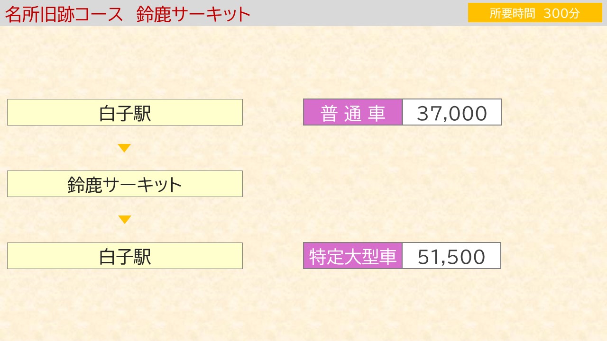607x341 pixels.
Task: Click the orange arrow below starting 白子駅
Action: tap(124, 148)
